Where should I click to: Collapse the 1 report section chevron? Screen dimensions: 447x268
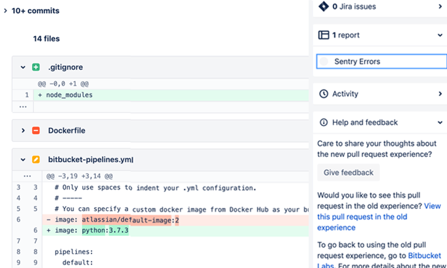click(440, 35)
